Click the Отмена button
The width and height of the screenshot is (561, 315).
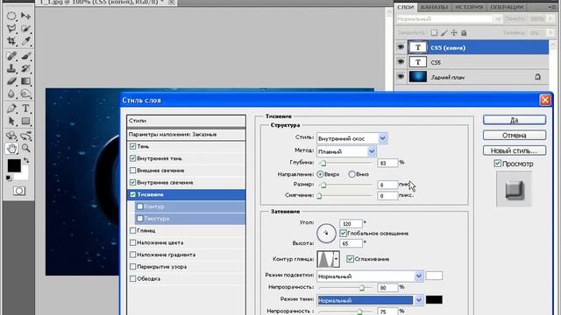(x=515, y=136)
